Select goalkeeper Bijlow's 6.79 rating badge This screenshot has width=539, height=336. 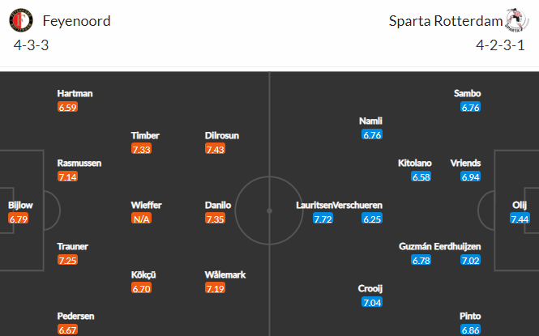pyautogui.click(x=18, y=219)
